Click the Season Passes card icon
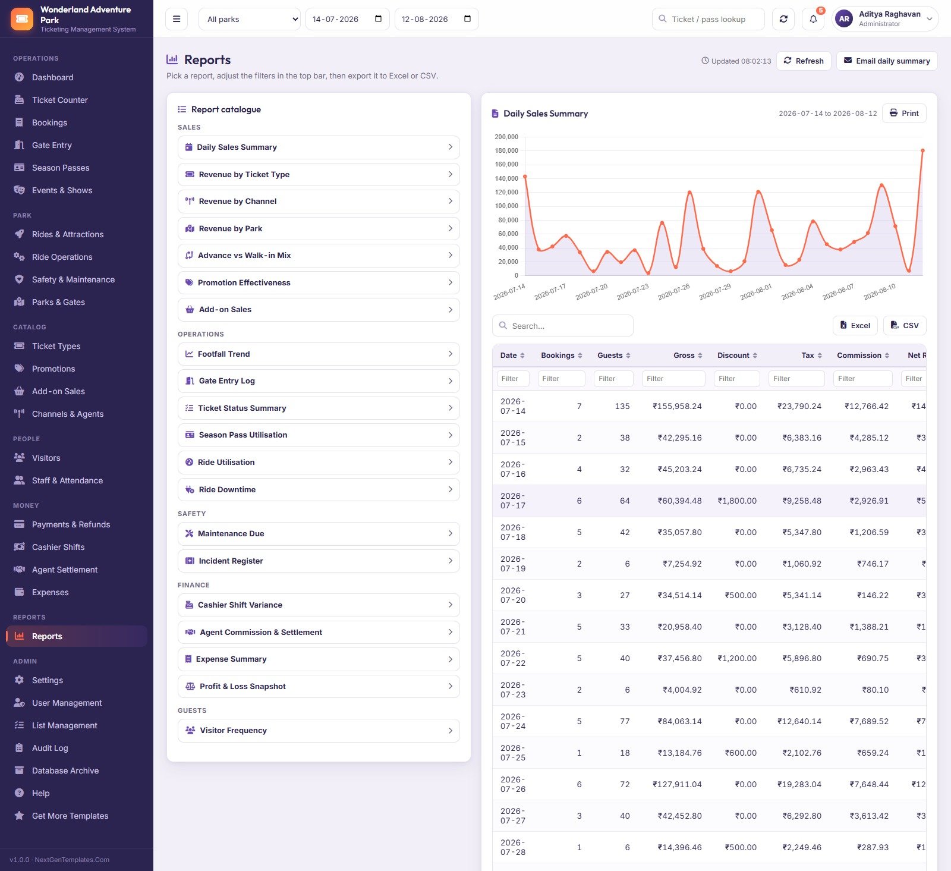Viewport: 951px width, 871px height. 20,168
